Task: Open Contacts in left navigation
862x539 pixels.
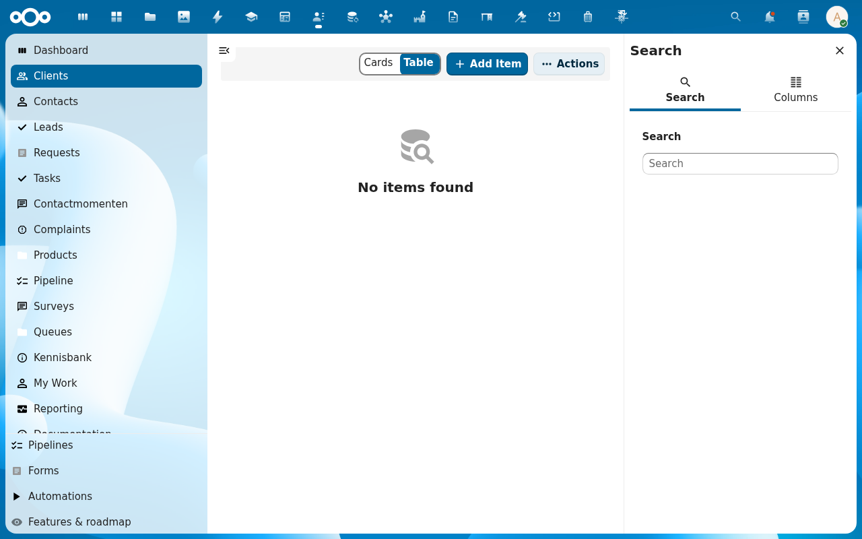Action: pos(106,102)
